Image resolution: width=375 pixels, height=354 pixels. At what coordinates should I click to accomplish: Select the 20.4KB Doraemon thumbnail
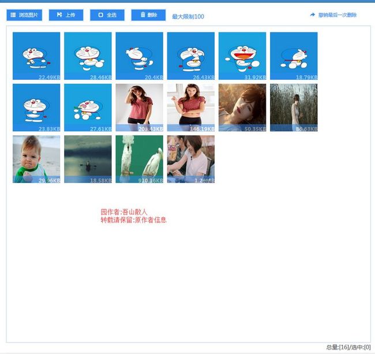140,56
